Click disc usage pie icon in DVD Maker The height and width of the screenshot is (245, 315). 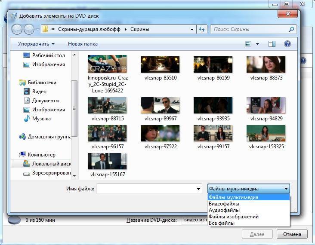pos(14,220)
